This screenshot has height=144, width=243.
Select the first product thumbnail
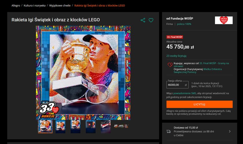click(45, 126)
